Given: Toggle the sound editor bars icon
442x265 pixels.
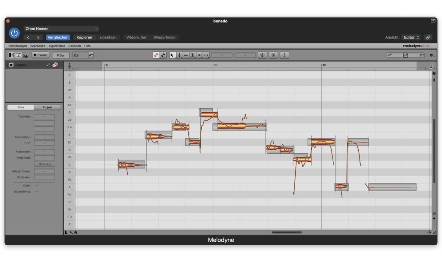Looking at the screenshot, I should click(x=25, y=55).
